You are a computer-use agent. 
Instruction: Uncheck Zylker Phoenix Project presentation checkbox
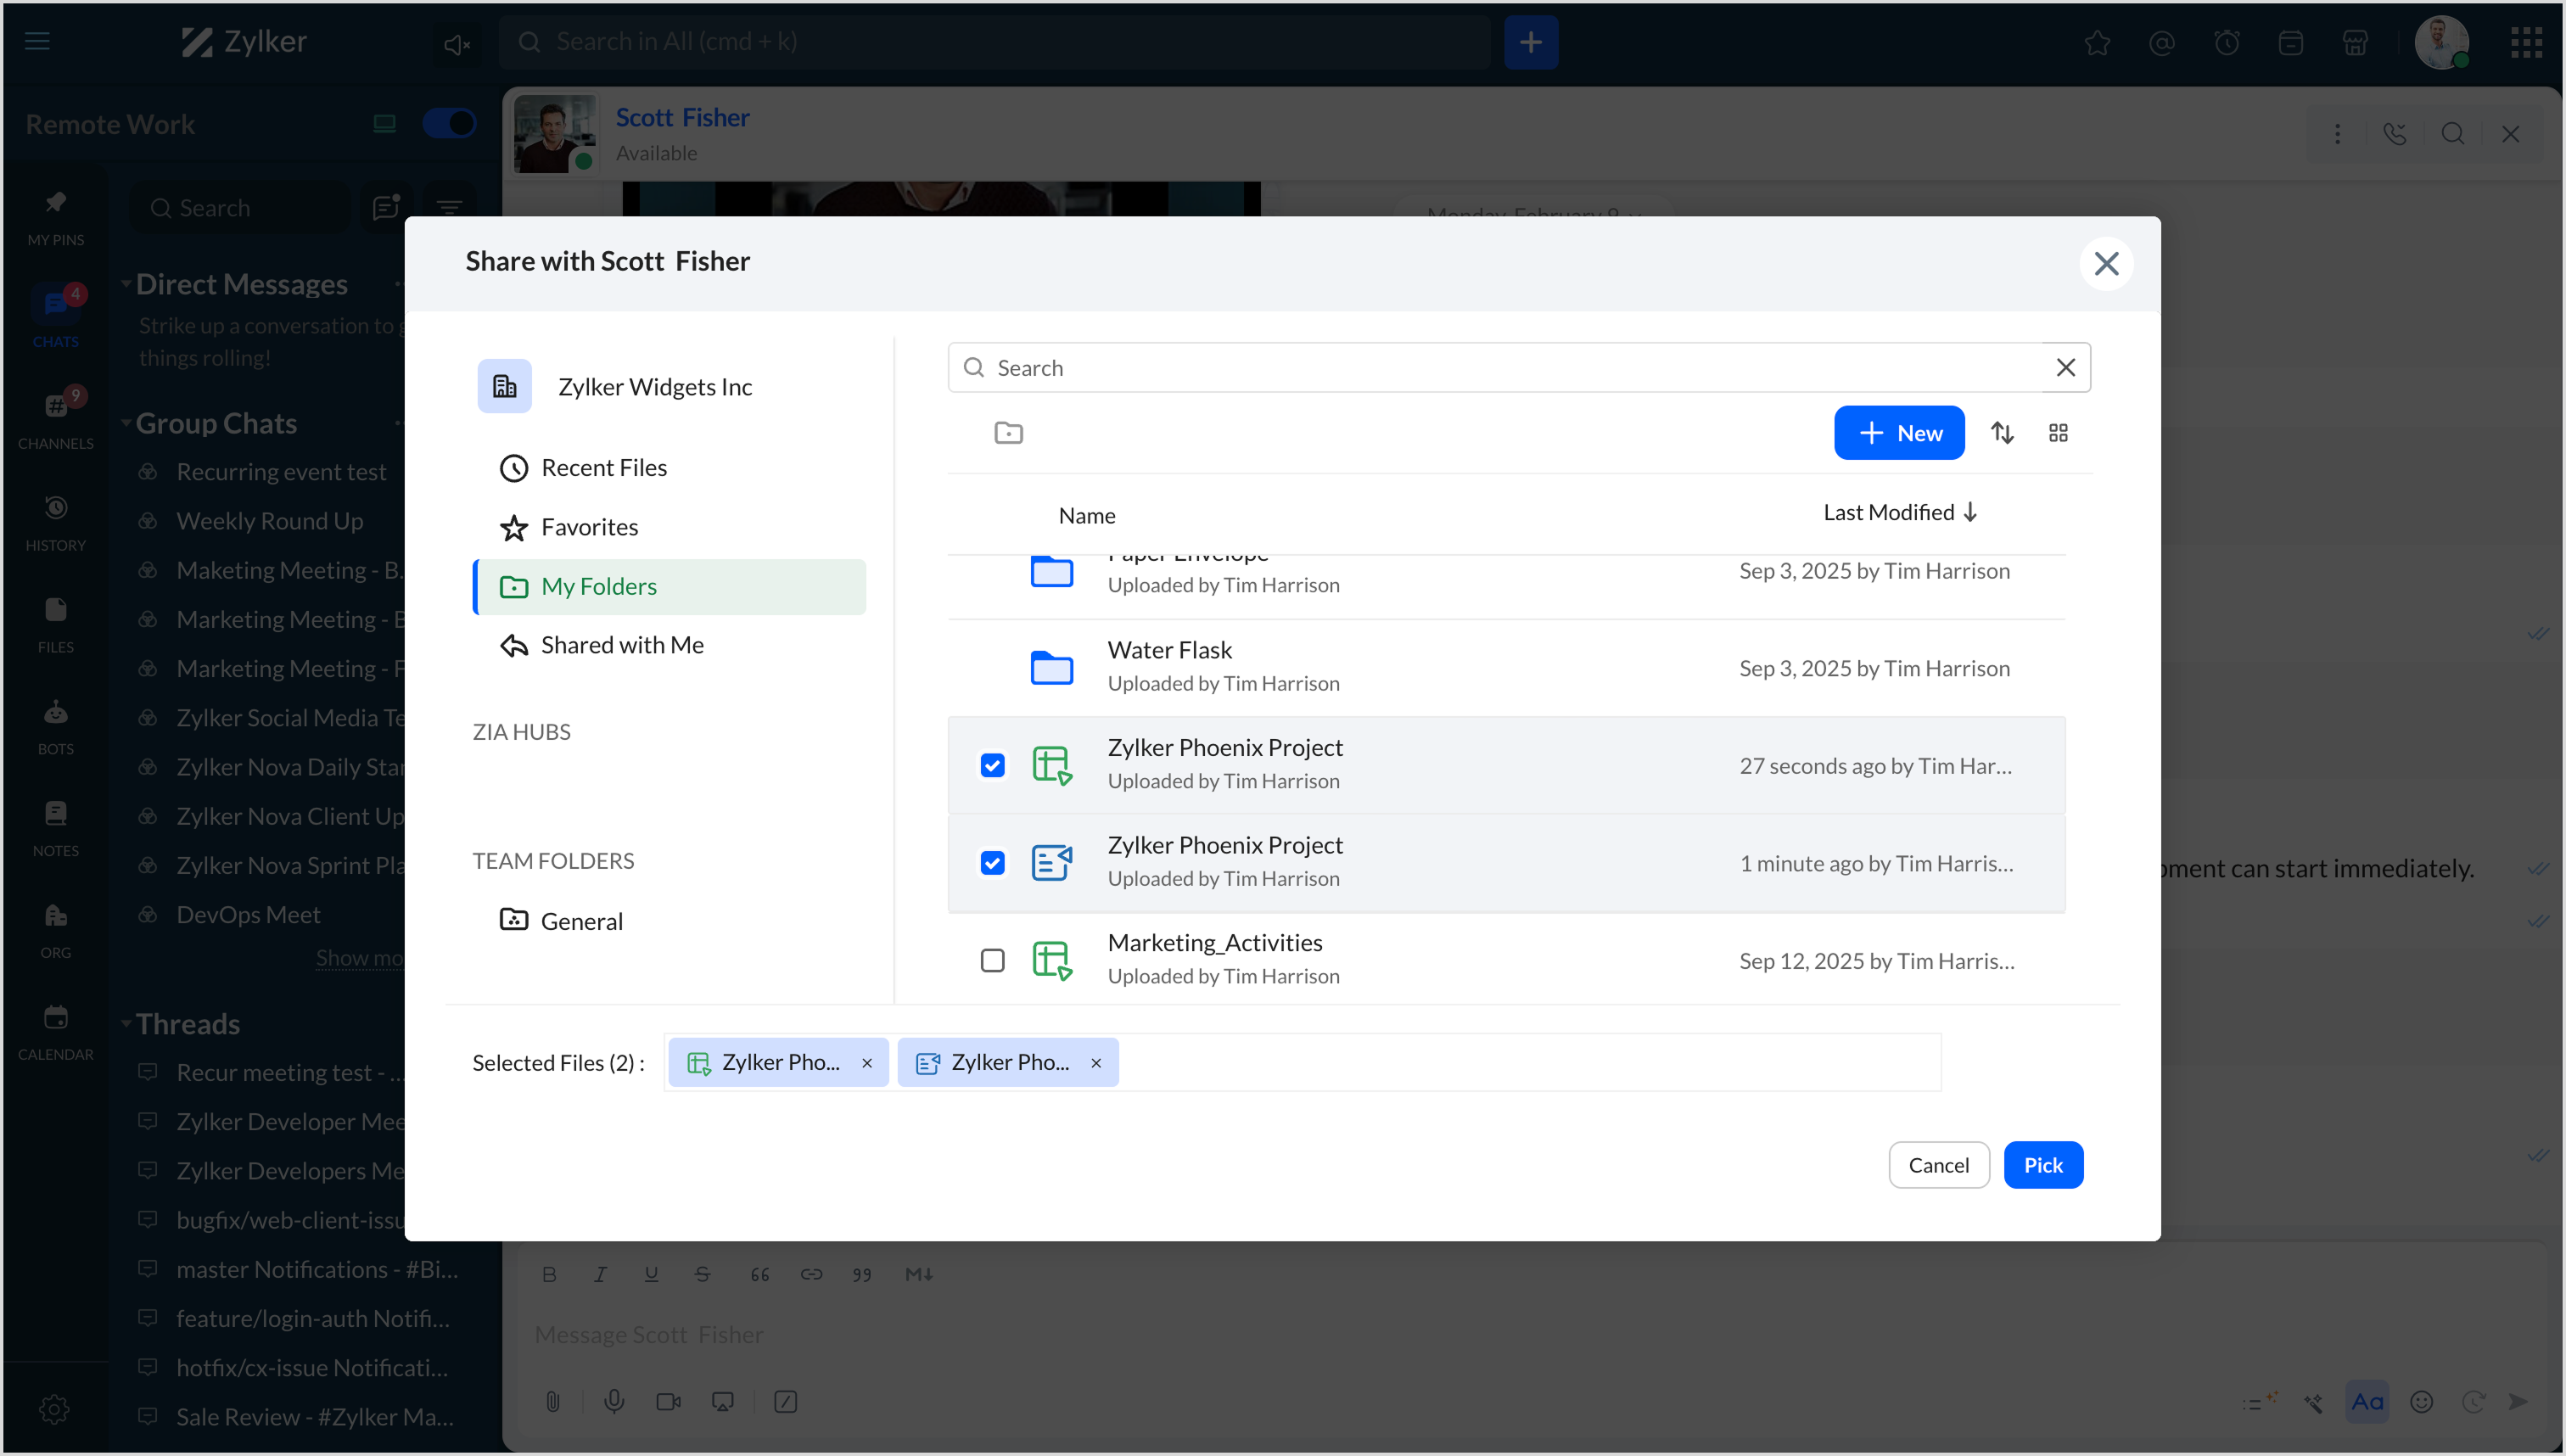coord(992,863)
